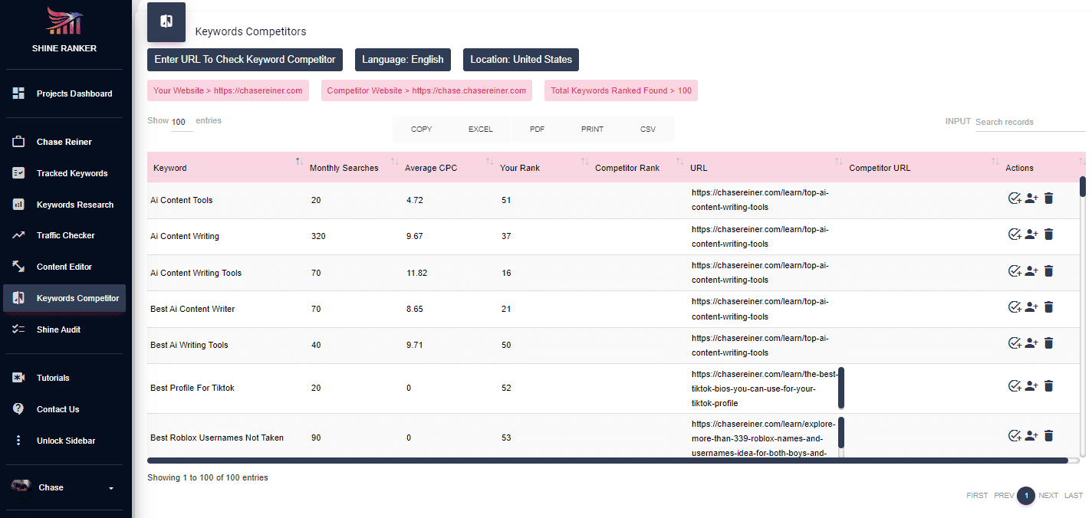This screenshot has width=1092, height=518.
Task: Go to FIRST page
Action: pyautogui.click(x=977, y=496)
